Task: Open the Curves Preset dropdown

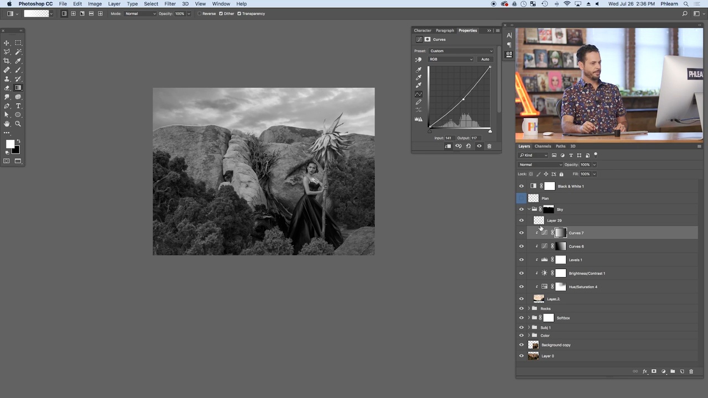Action: pos(461,51)
